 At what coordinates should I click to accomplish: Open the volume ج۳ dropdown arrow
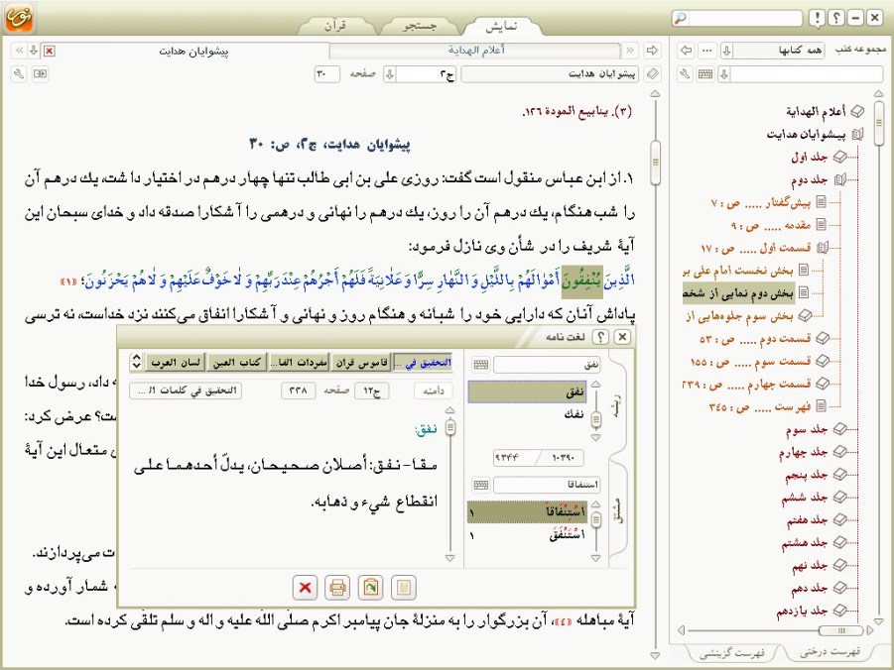click(390, 74)
